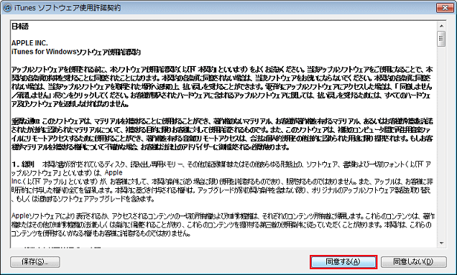
Task: Click the 'APPLE INC.' heading text
Action: point(29,43)
